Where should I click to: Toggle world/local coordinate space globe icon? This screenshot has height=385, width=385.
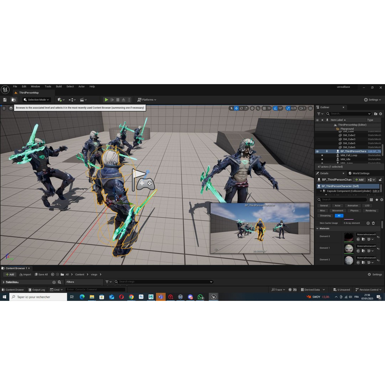click(252, 108)
